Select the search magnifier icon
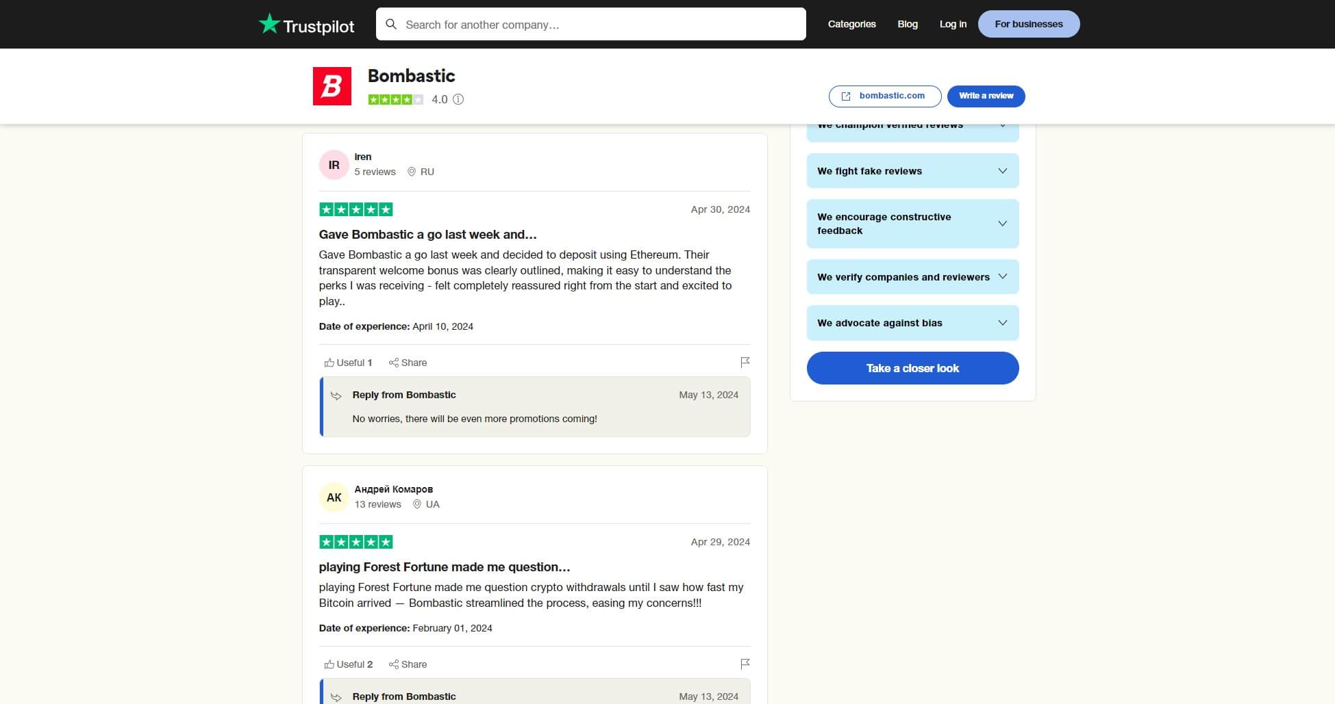 point(392,24)
